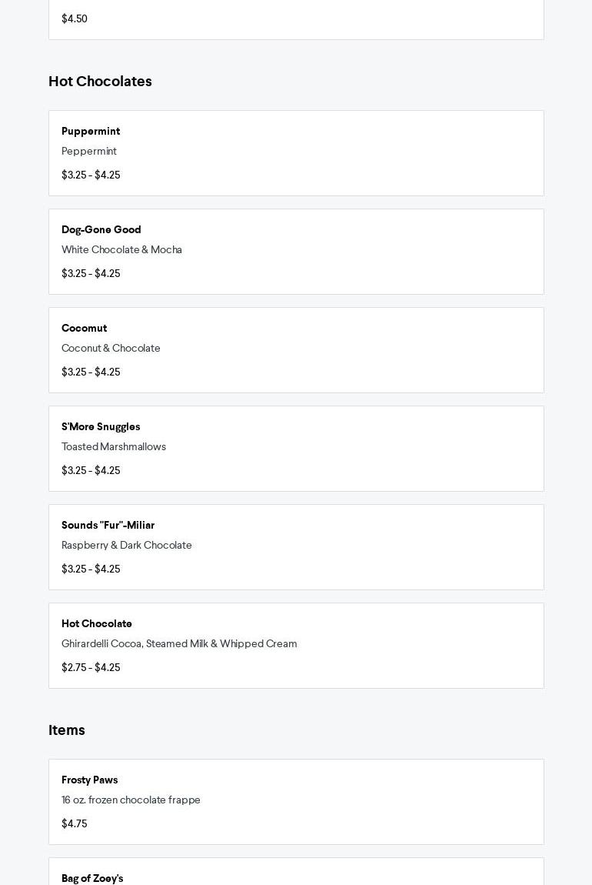Click the Hot Chocolates section heading
Viewport: 592px width, 885px height.
pyautogui.click(x=100, y=82)
